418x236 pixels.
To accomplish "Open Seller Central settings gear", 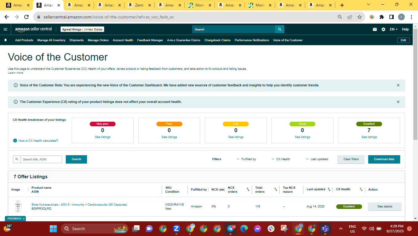I will click(383, 29).
